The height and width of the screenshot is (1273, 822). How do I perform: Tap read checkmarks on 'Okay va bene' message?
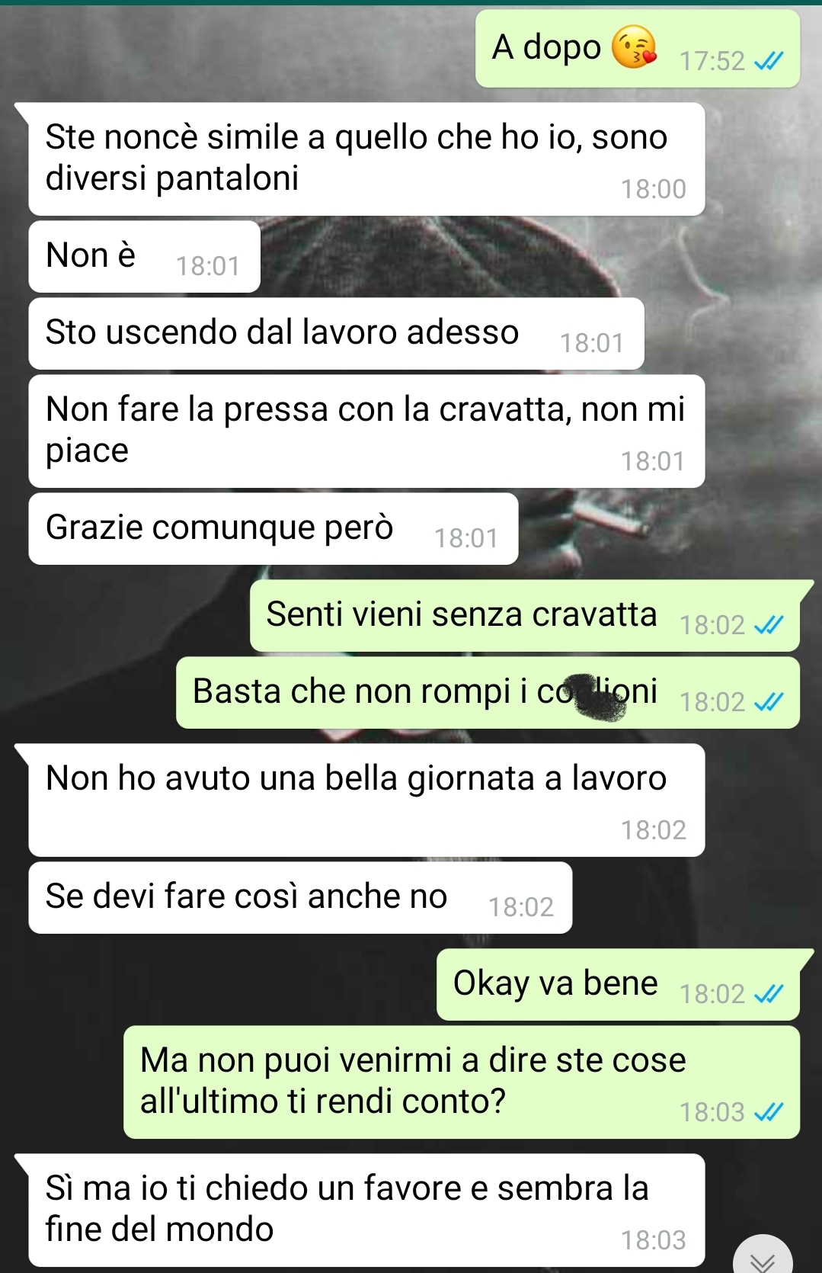coord(768,994)
